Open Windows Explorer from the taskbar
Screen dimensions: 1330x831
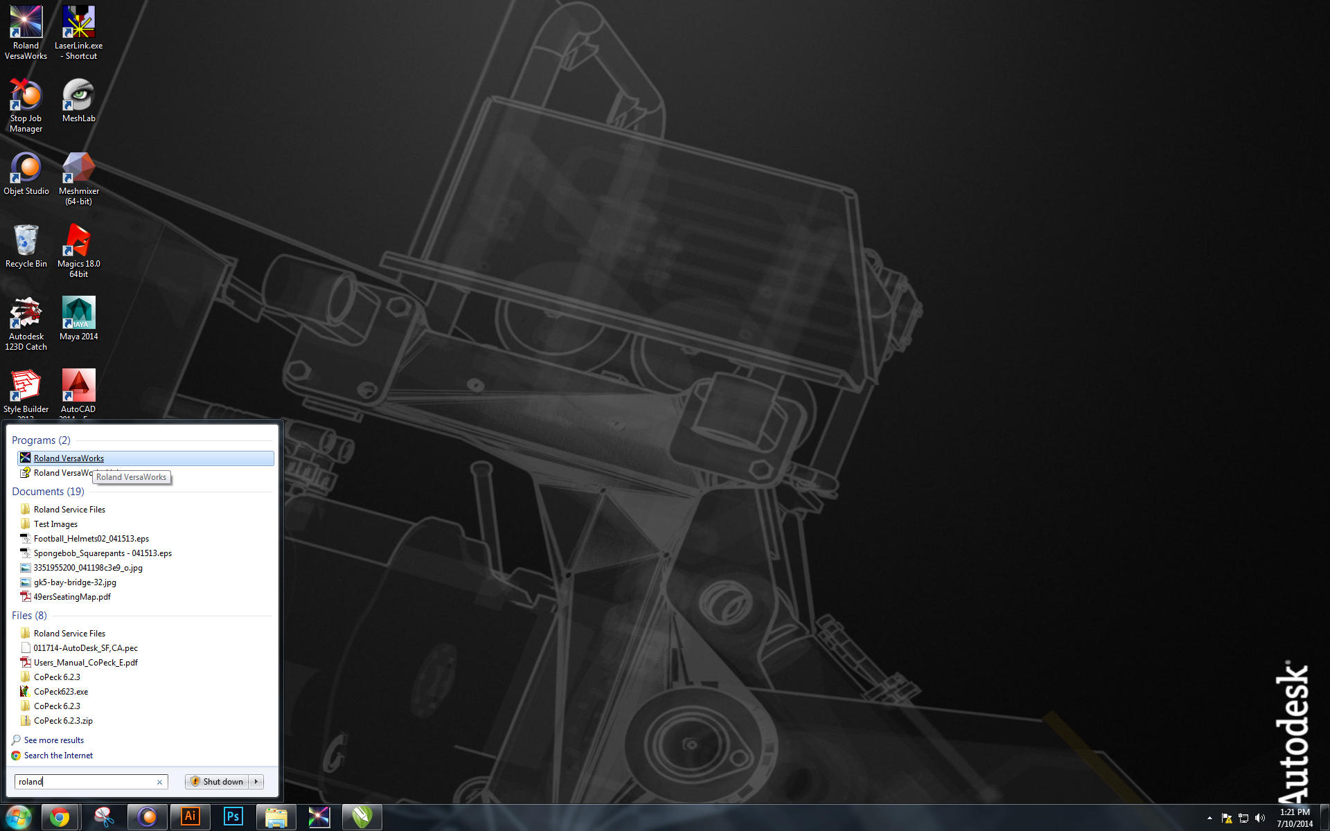click(x=276, y=817)
